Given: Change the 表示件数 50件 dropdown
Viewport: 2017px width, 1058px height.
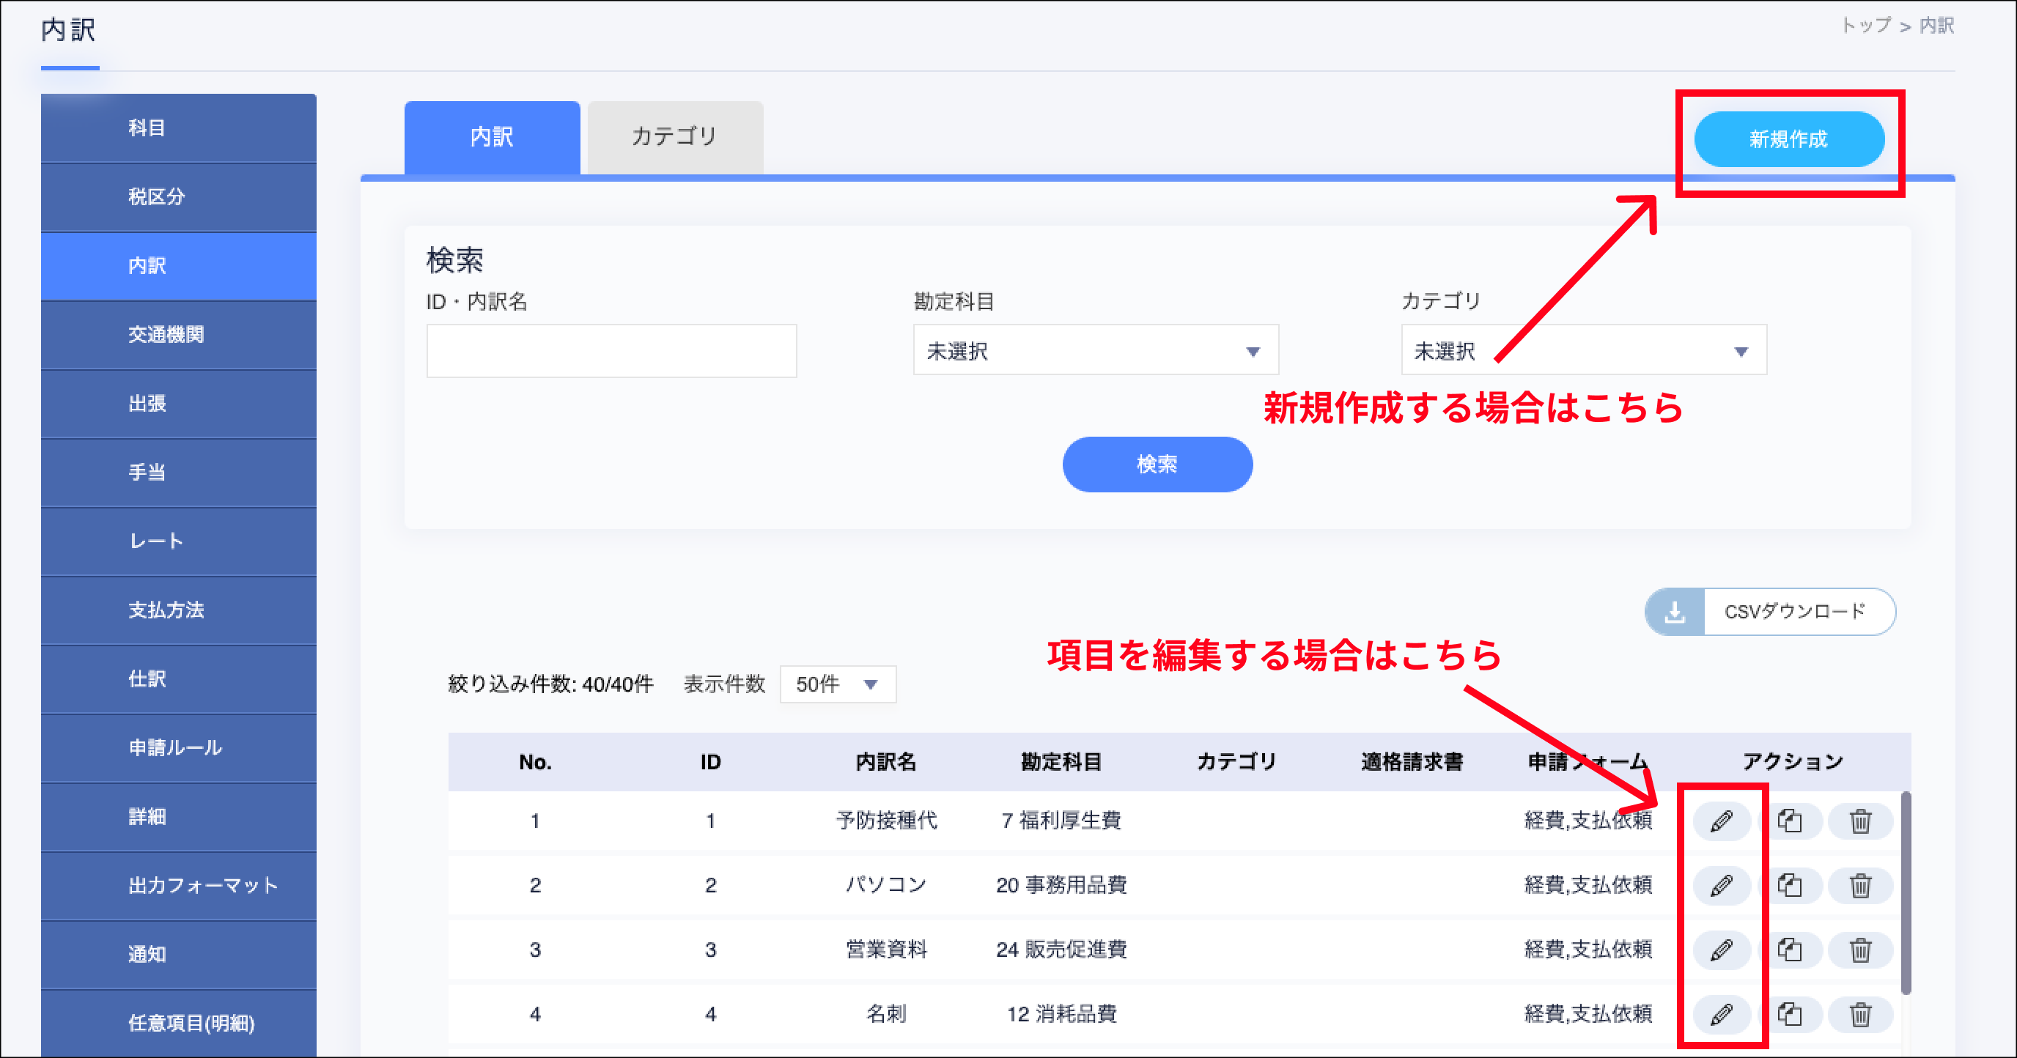Looking at the screenshot, I should 838,685.
